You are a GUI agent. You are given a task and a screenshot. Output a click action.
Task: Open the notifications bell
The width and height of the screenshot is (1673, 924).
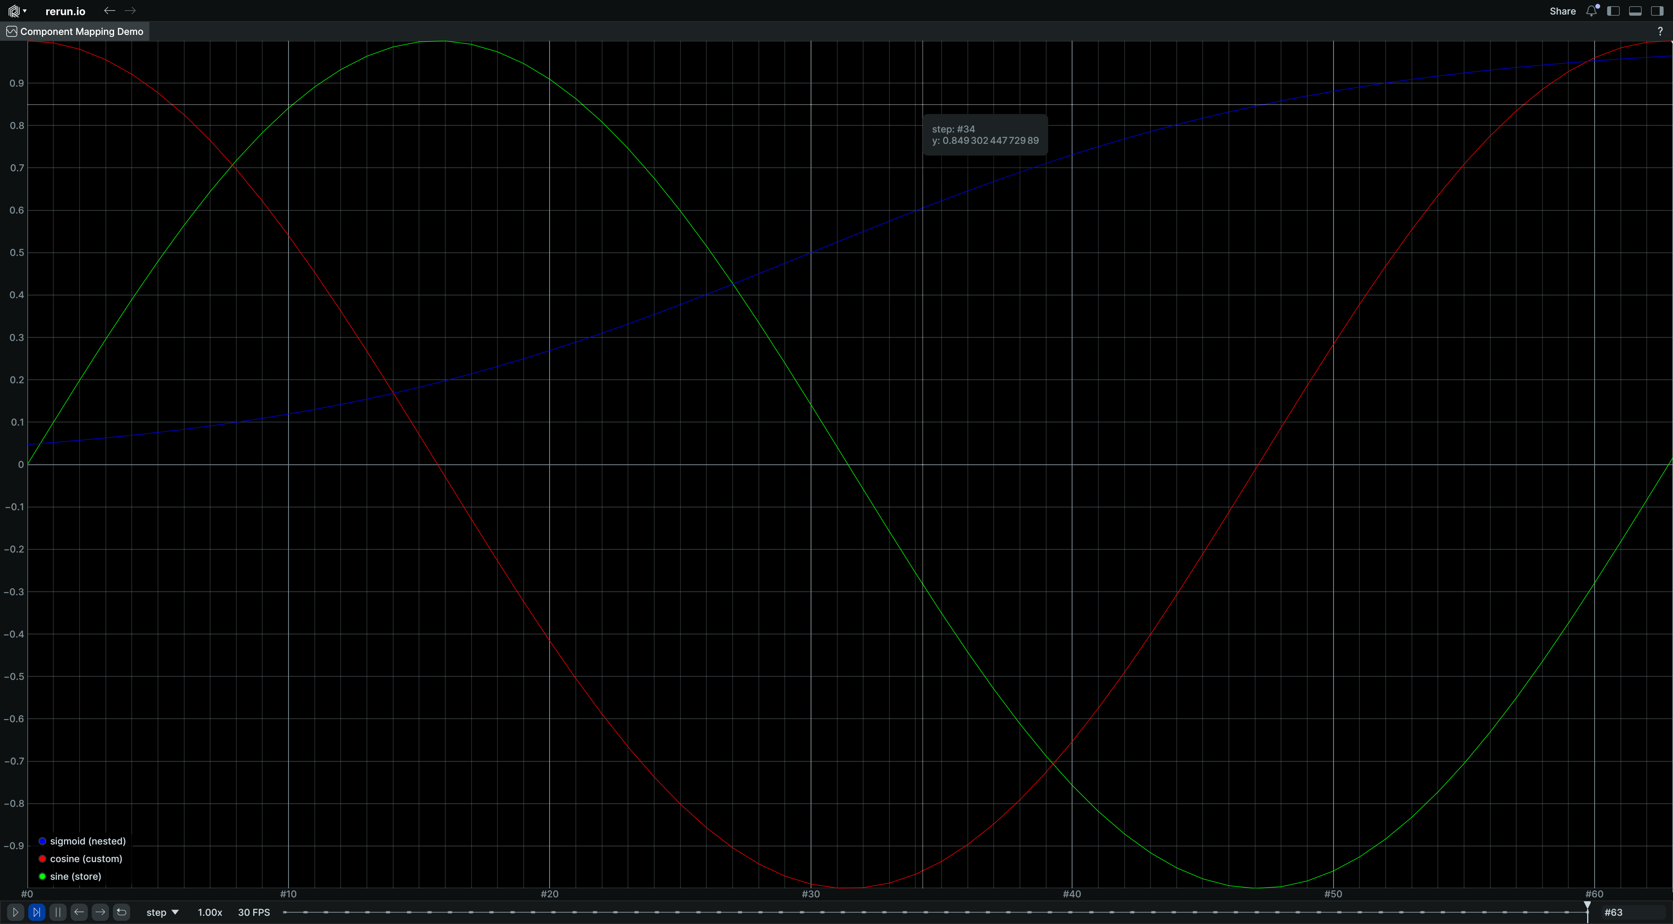pyautogui.click(x=1591, y=11)
